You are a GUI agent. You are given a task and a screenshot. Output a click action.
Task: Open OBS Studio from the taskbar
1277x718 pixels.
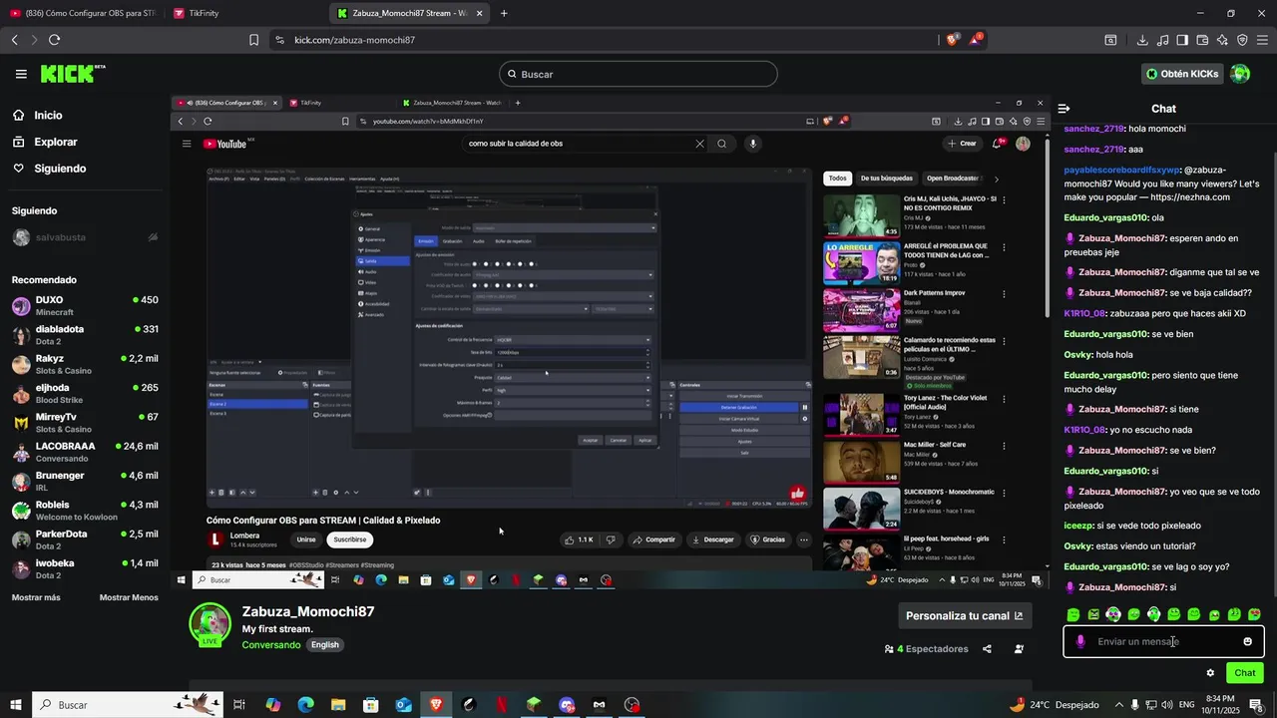point(632,705)
